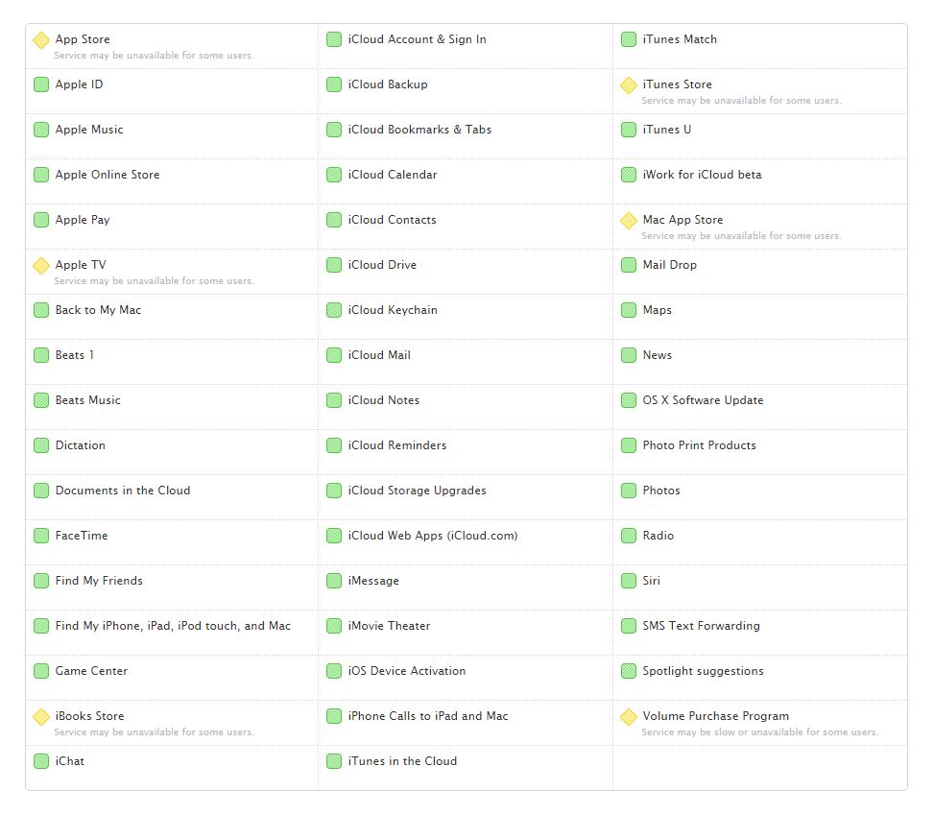The height and width of the screenshot is (815, 934).
Task: Click the unavailable notice under iBooks Store
Action: (x=154, y=732)
